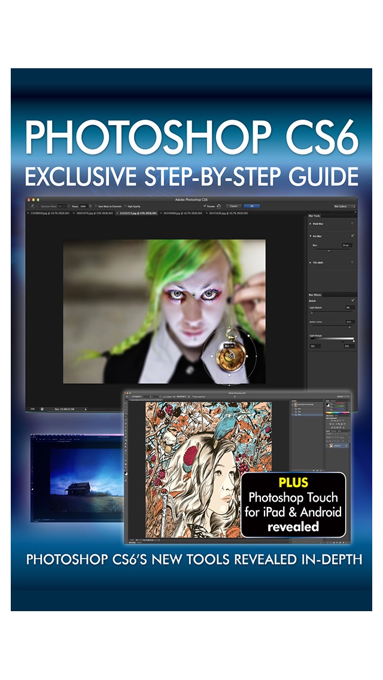Enable the Field Blur checkbox

pyautogui.click(x=352, y=223)
